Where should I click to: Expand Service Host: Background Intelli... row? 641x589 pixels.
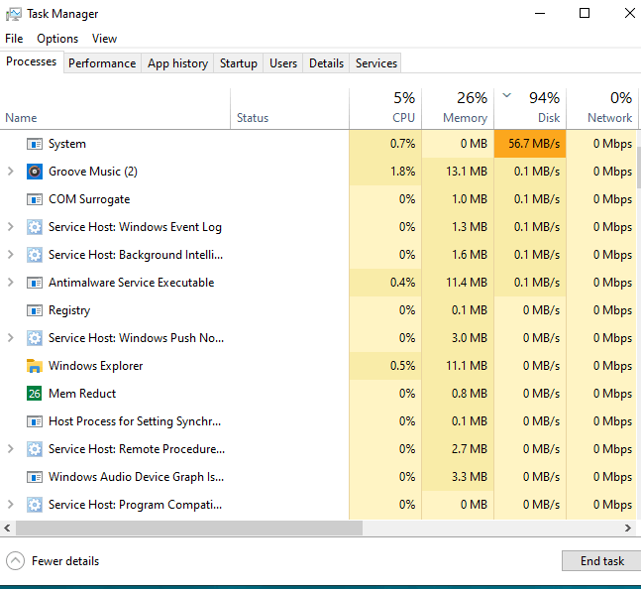(11, 255)
